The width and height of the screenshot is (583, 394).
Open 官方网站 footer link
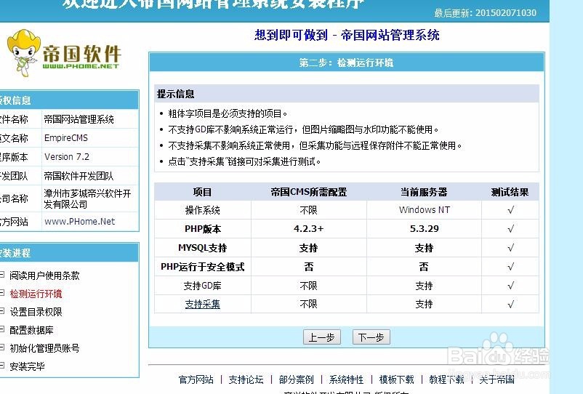(x=196, y=379)
